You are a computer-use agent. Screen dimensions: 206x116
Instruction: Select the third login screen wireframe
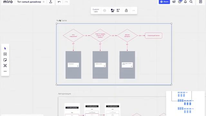coord(112,110)
